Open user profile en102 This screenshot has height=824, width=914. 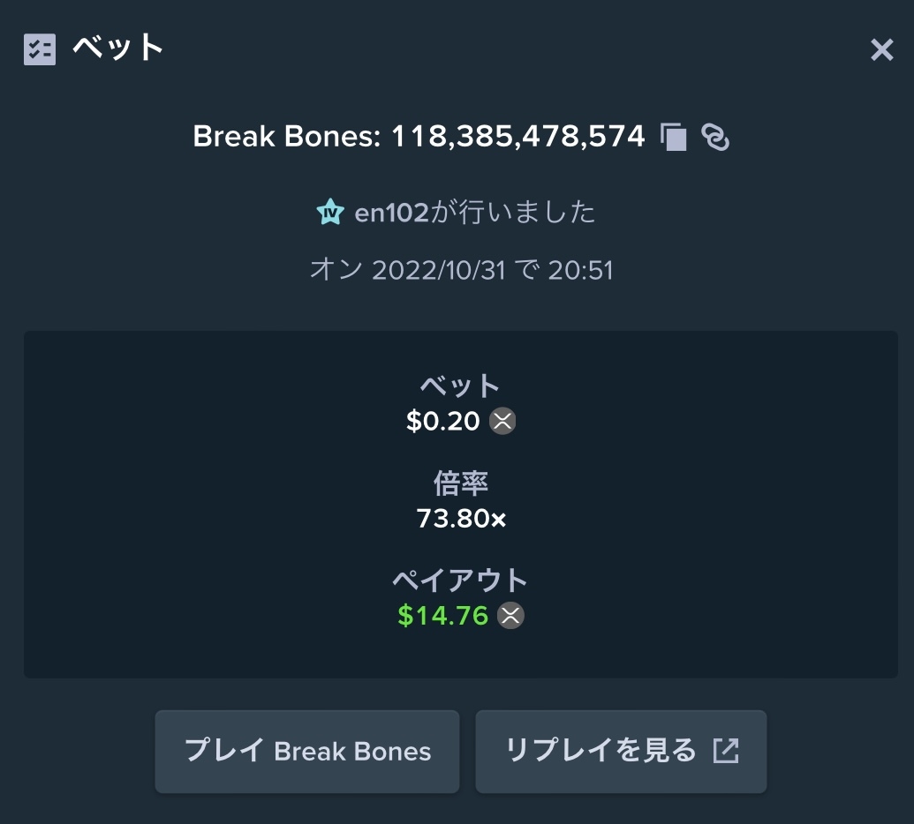[x=392, y=212]
